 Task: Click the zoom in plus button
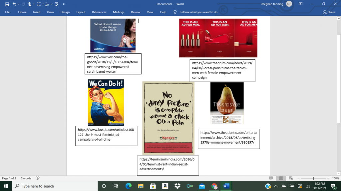point(328,178)
